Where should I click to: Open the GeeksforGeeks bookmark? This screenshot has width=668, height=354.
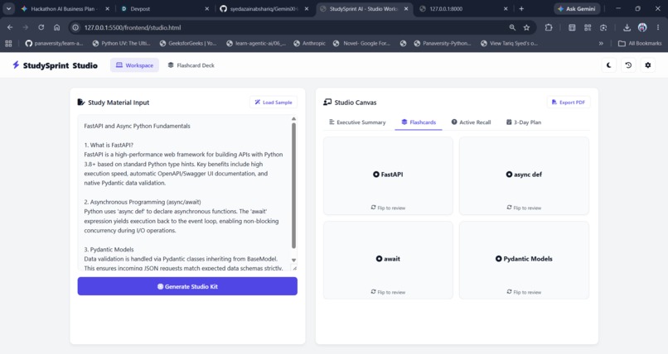pyautogui.click(x=188, y=43)
